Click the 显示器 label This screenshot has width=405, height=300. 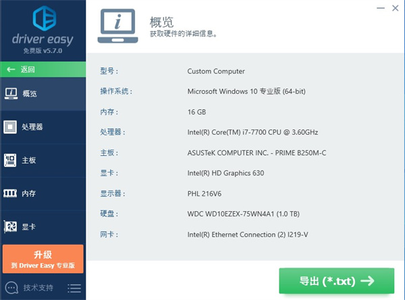tap(113, 193)
